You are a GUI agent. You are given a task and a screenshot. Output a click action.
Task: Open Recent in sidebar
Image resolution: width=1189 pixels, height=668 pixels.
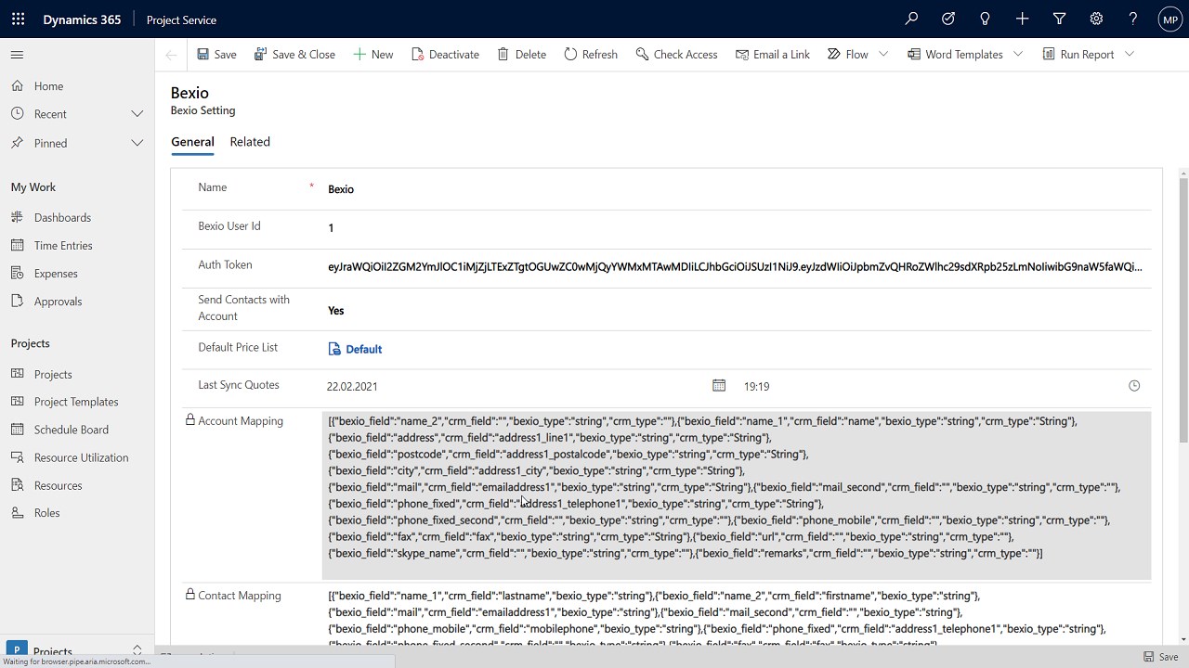tap(50, 114)
